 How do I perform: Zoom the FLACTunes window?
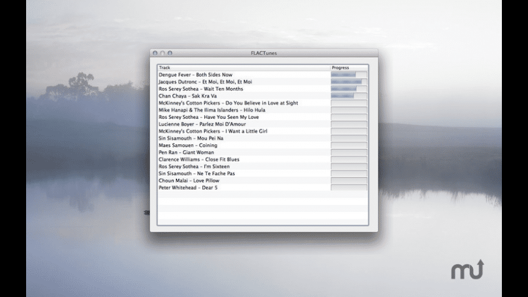170,53
